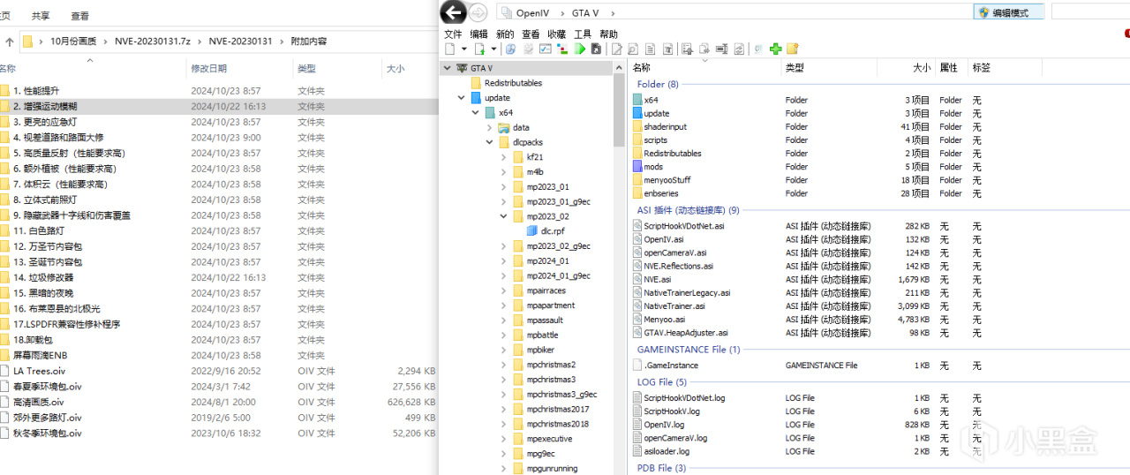Click the blue circular icon in OpenIV toolbar
Viewport: 1130px width, 475px height.
click(x=510, y=49)
